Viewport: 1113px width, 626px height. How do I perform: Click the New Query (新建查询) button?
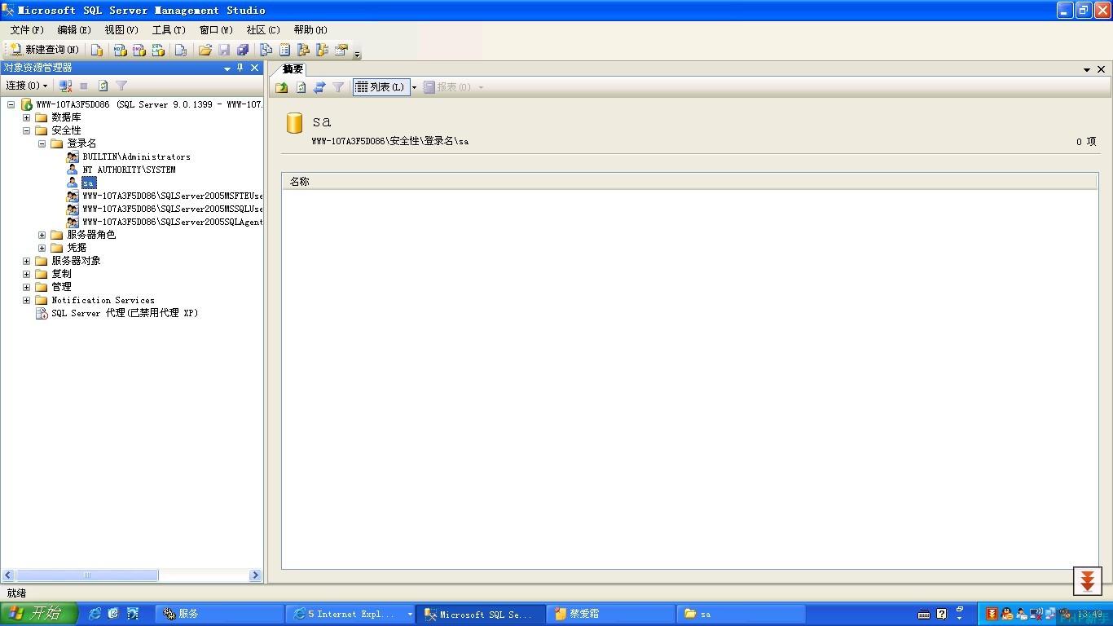[x=45, y=50]
